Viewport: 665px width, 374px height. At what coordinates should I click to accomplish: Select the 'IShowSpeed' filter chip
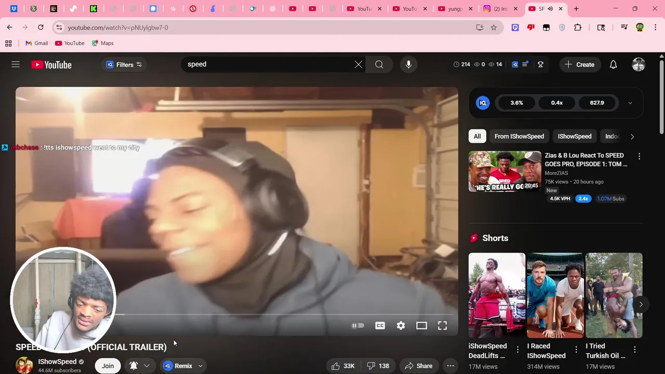(575, 136)
